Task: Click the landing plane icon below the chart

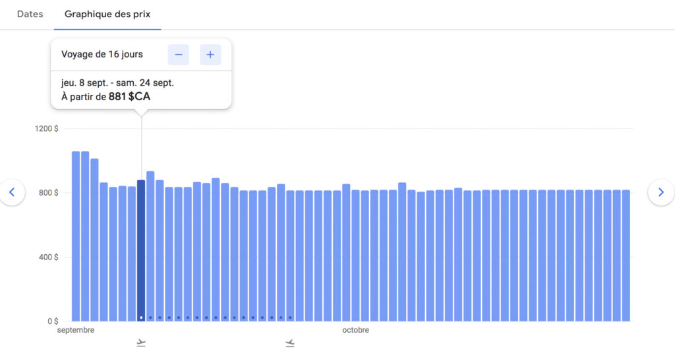Action: click(x=290, y=343)
